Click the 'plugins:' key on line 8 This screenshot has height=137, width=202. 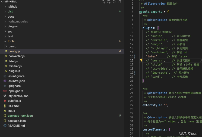click(x=149, y=28)
